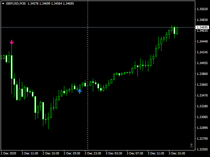Click the 1.33665 price scale value

tap(202, 85)
